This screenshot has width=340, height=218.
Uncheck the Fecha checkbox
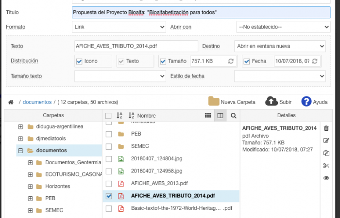click(247, 62)
